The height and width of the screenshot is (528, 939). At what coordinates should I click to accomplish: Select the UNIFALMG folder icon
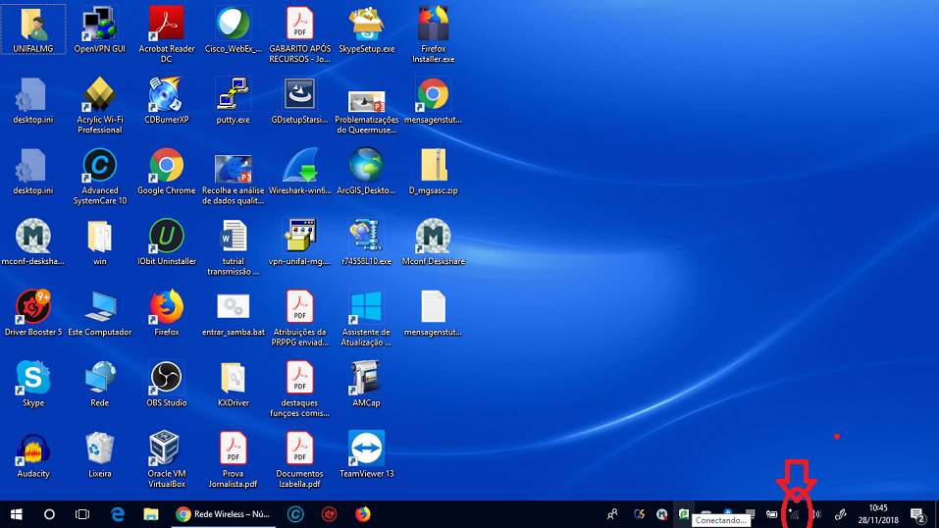coord(33,28)
